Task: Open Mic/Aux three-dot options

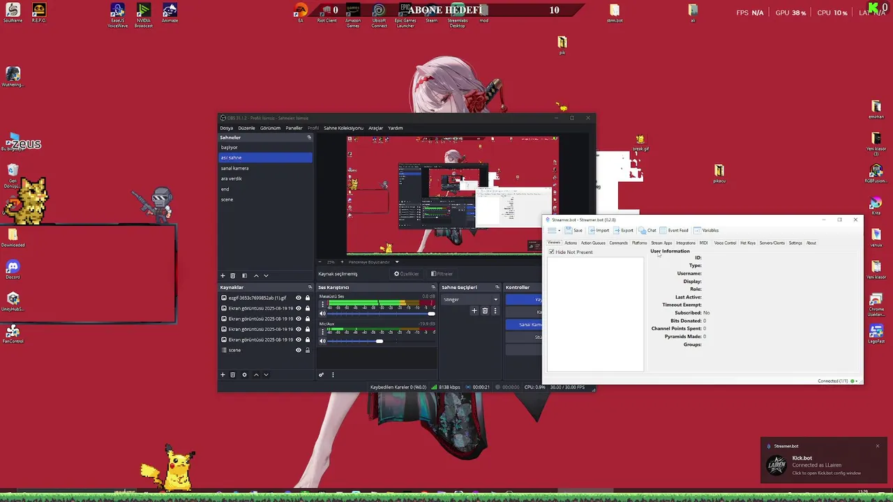Action: tap(322, 332)
